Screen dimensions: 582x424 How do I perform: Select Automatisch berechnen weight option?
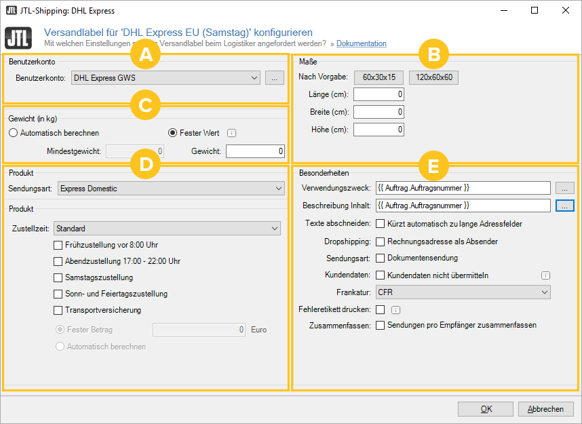click(x=13, y=133)
